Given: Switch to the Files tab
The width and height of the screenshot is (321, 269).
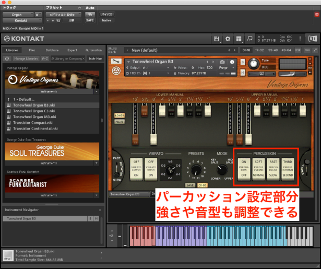Looking at the screenshot, I should 32,50.
